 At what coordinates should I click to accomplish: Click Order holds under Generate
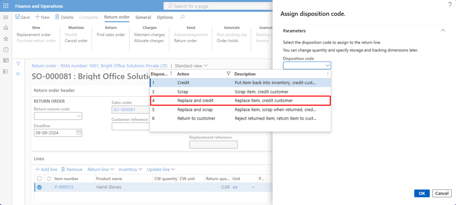(x=228, y=41)
